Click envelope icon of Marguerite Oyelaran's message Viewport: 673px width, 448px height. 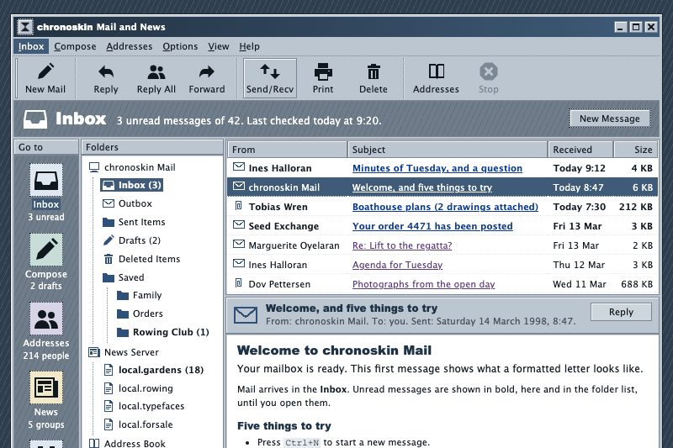coord(239,244)
